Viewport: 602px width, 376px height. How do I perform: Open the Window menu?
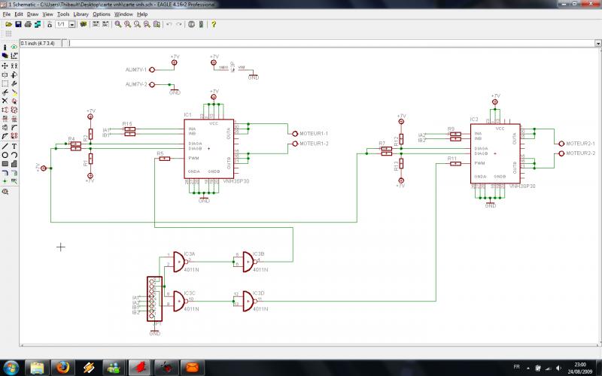pyautogui.click(x=123, y=14)
